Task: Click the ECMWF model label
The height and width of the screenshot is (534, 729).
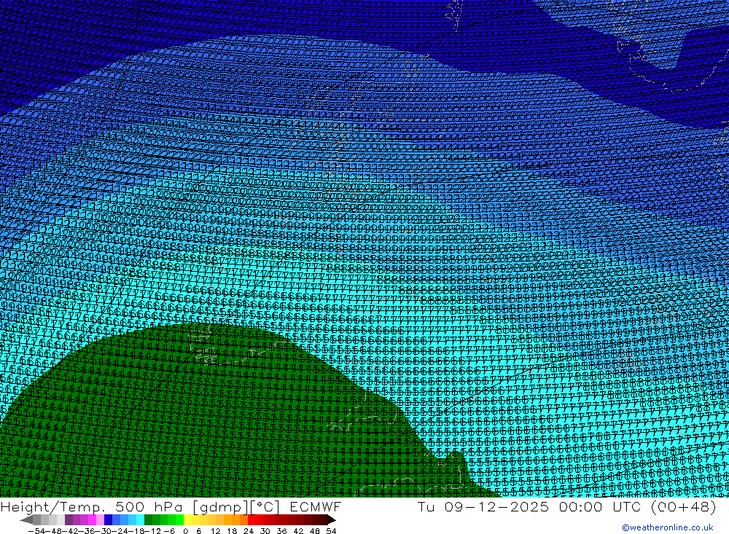Action: tap(315, 506)
